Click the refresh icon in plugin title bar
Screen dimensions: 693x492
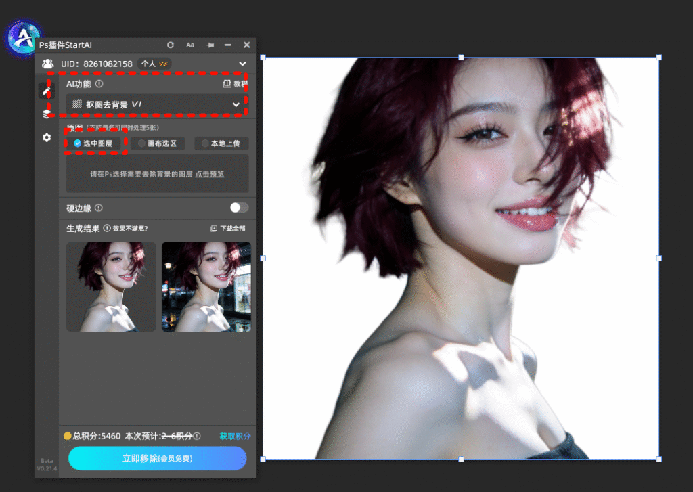(x=171, y=45)
